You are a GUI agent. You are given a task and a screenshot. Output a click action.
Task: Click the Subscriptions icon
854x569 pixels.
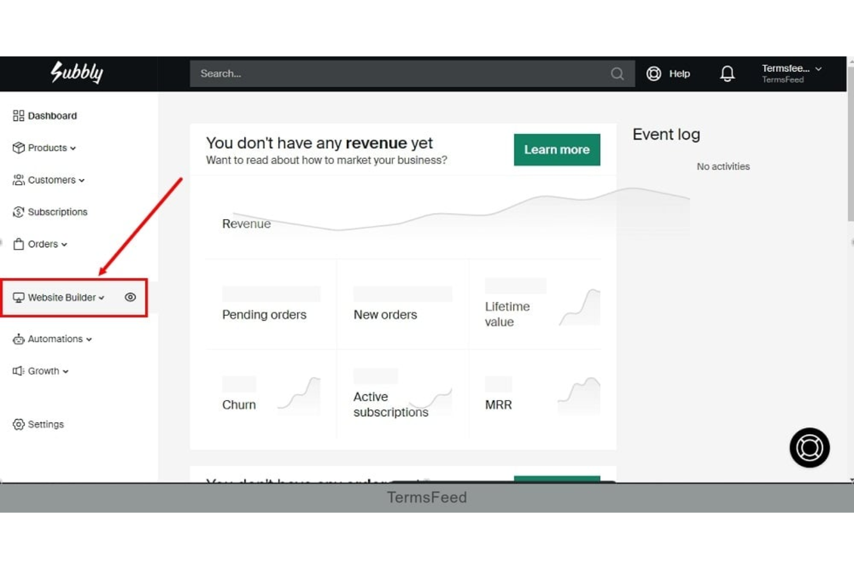pos(18,212)
